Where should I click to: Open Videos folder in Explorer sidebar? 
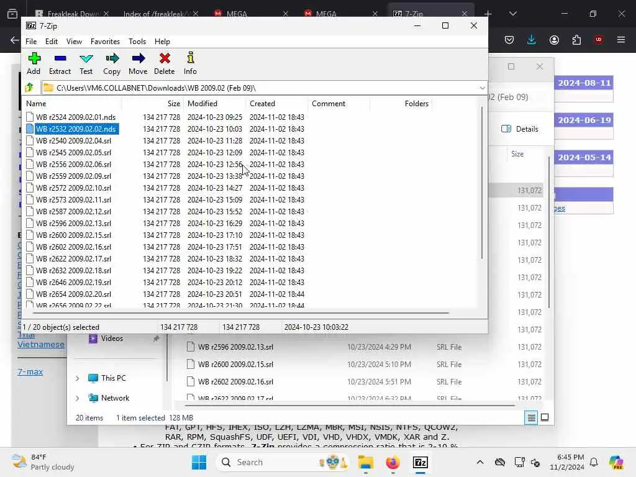tap(106, 338)
